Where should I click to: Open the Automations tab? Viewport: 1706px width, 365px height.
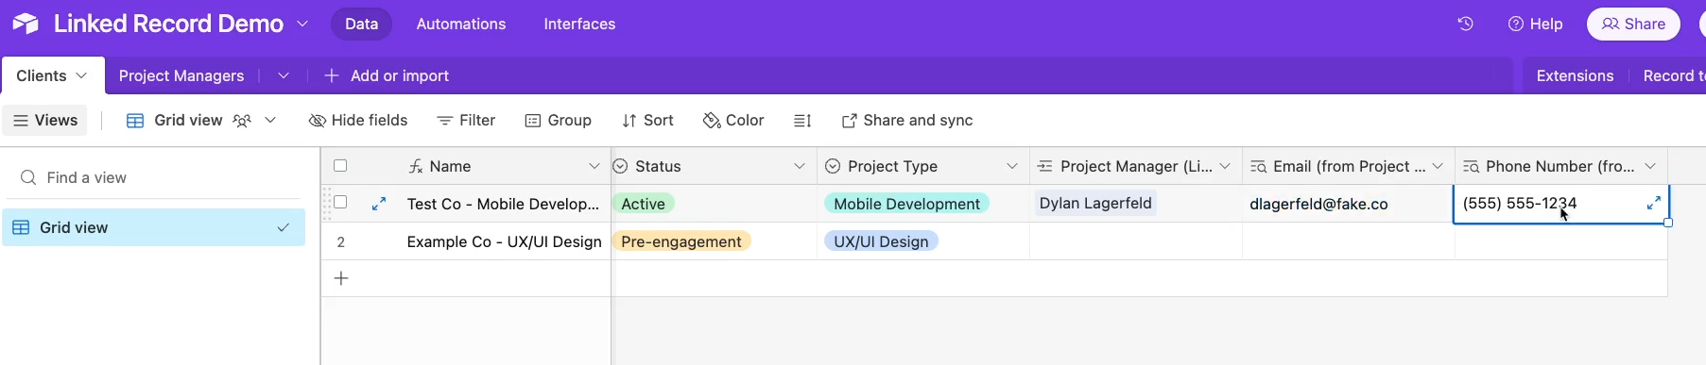point(461,24)
